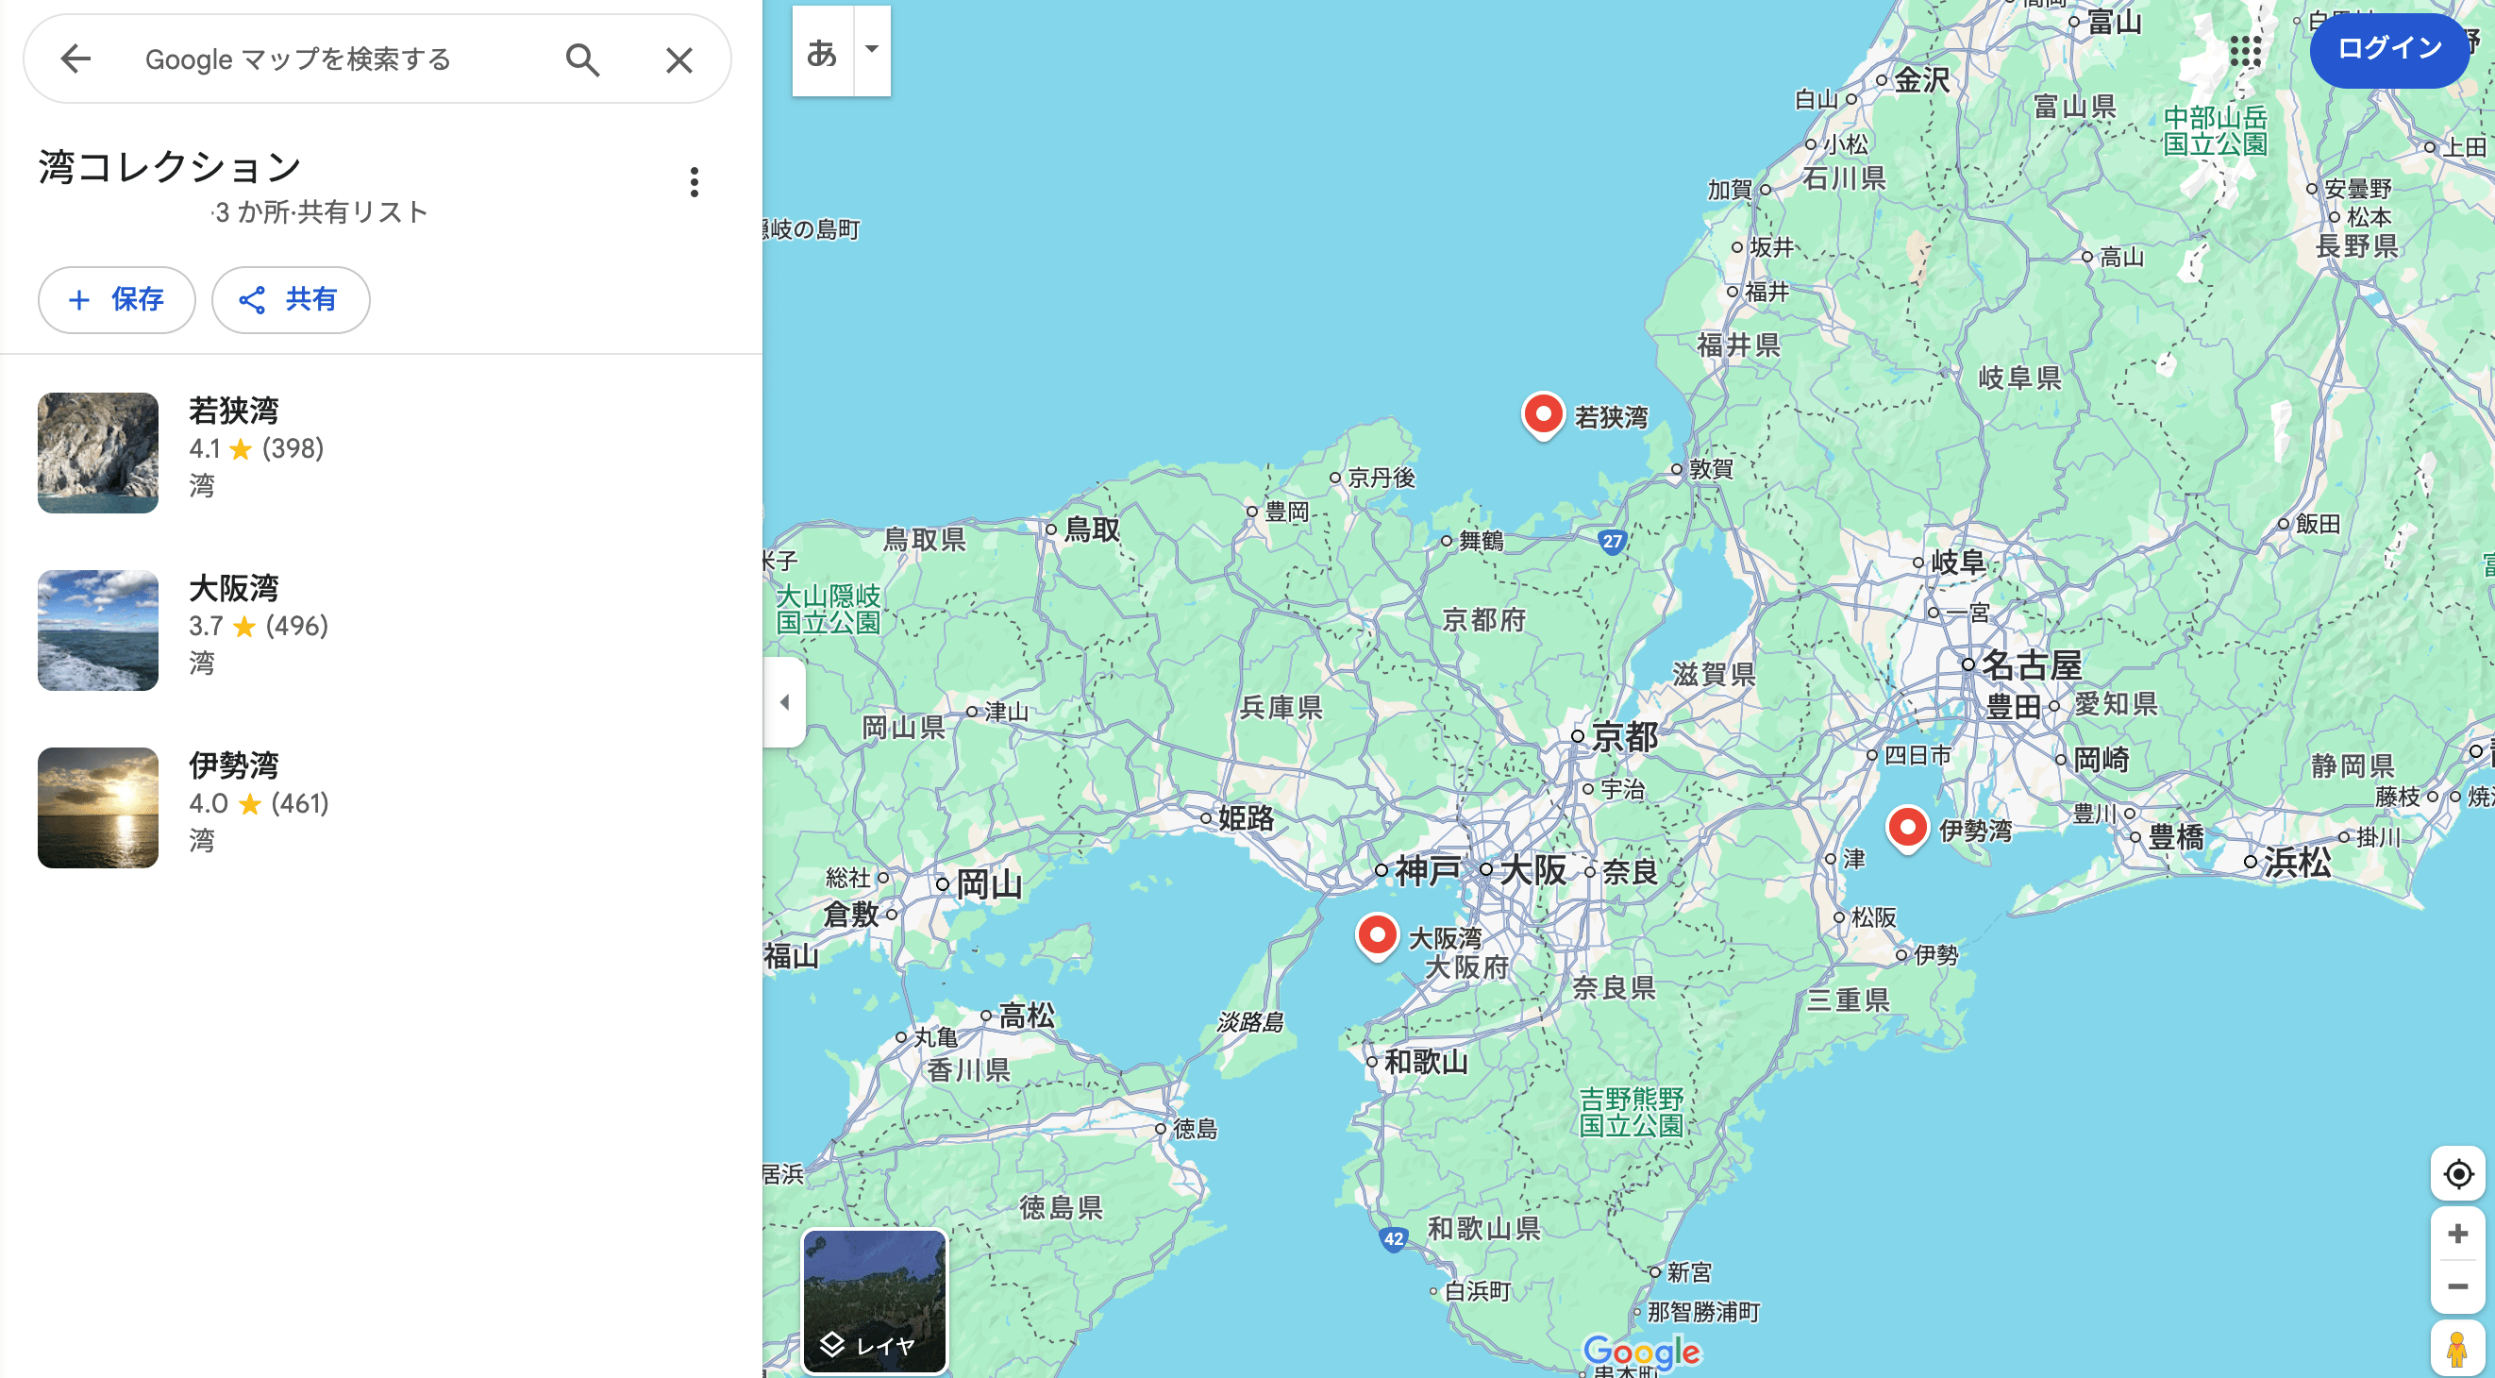Click the back arrow above the search box
This screenshot has height=1378, width=2495.
tap(76, 59)
